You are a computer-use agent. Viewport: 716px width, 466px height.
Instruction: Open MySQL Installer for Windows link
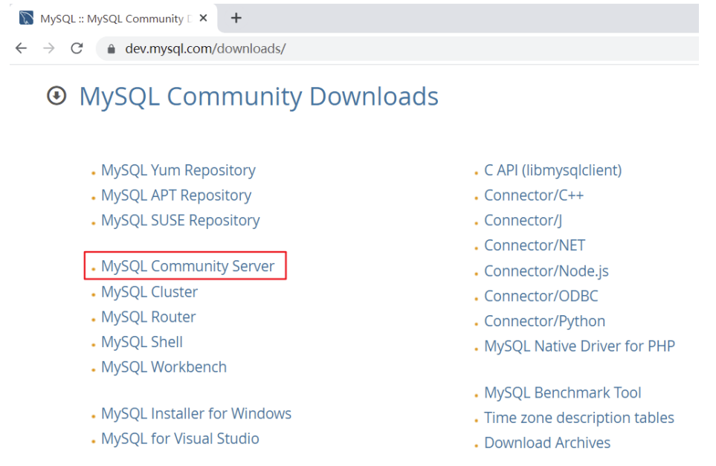click(x=196, y=413)
